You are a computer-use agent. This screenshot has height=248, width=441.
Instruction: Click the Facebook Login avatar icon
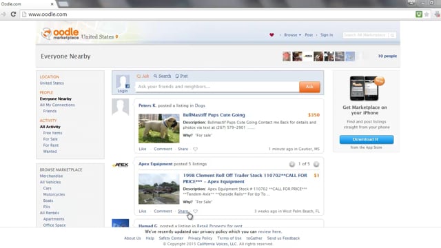point(123,82)
